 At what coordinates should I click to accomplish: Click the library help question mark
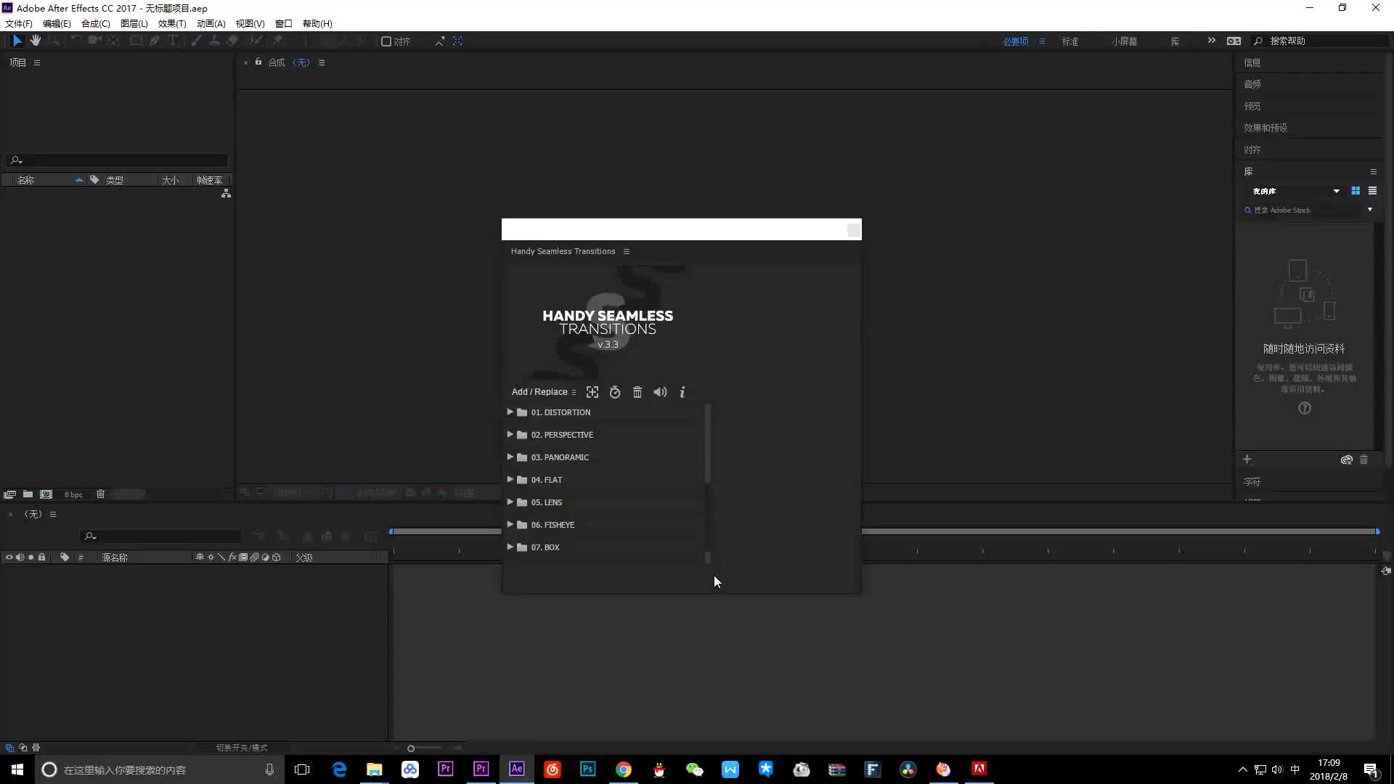tap(1305, 408)
